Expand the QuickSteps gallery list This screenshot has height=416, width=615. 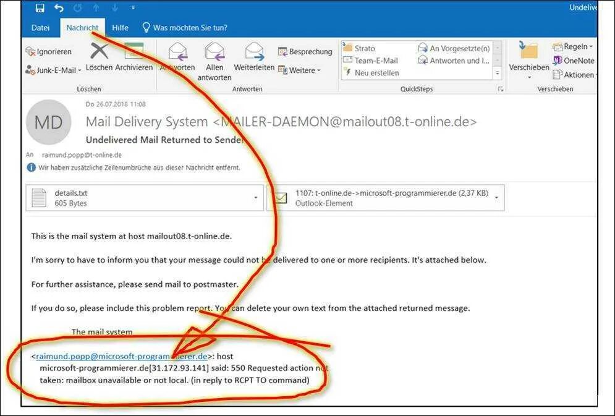(x=498, y=73)
